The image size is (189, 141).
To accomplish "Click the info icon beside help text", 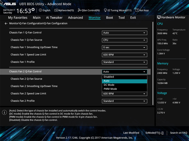I will (4, 113).
